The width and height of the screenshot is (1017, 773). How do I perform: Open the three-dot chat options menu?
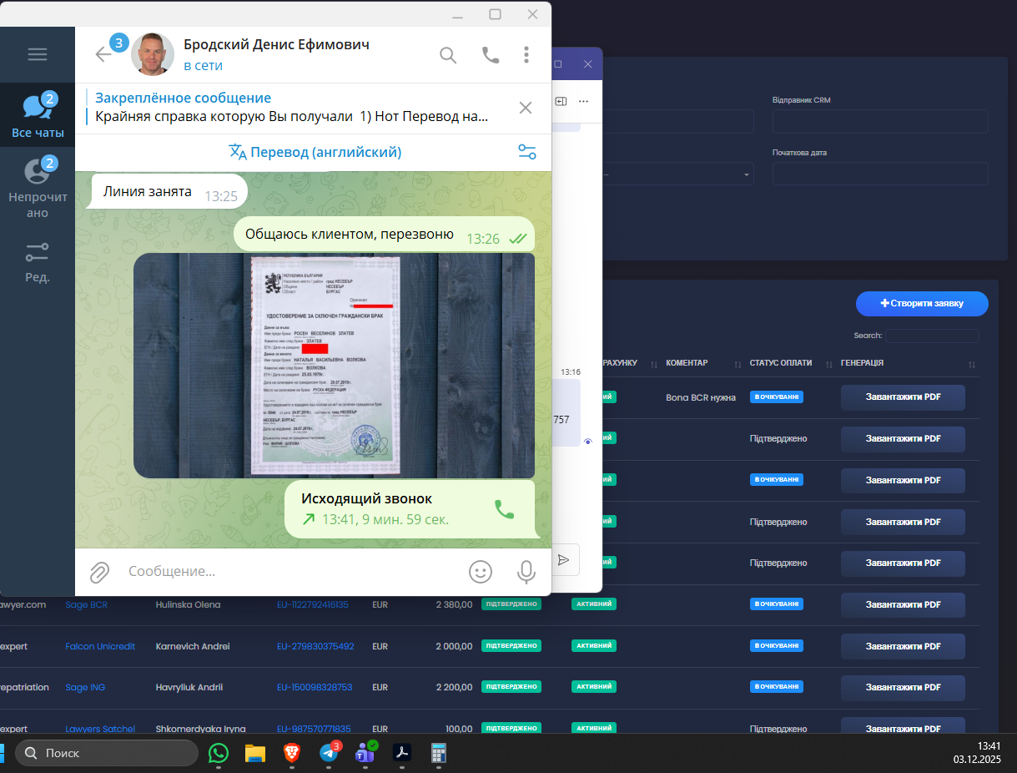point(526,55)
